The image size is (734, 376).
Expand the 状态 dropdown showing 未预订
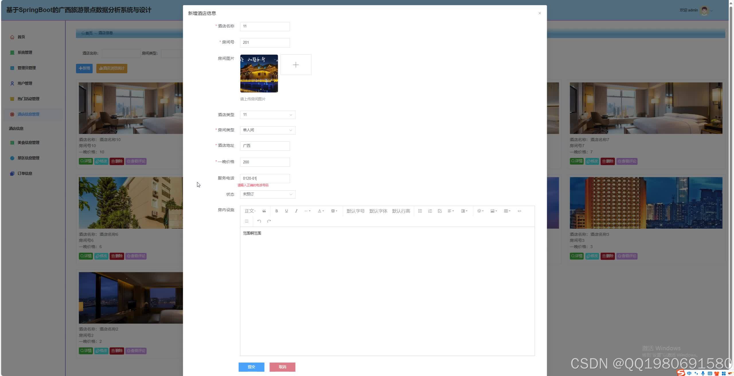[x=267, y=194]
